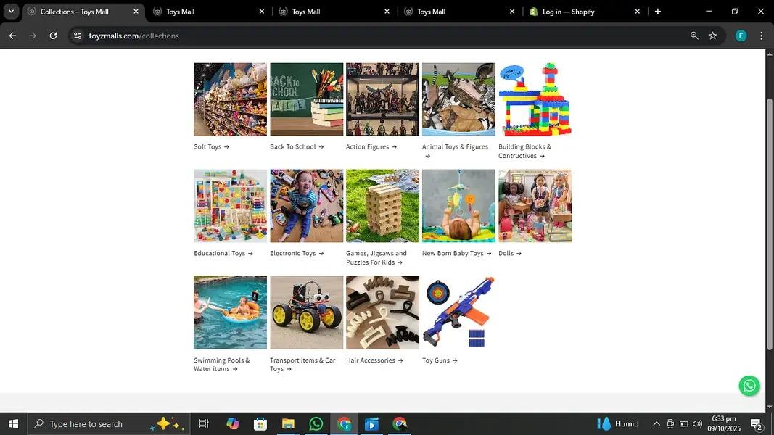Expand the tab search dropdown arrow
The image size is (774, 435).
coord(11,12)
